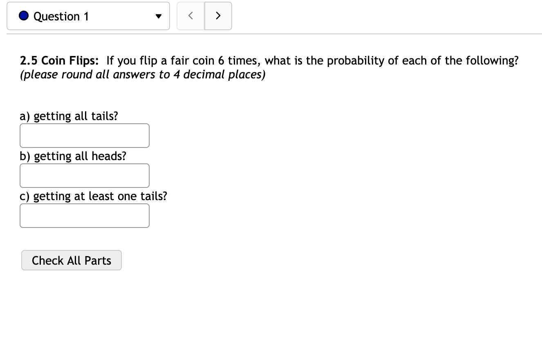Open the Question 1 dropdown list
This screenshot has width=542, height=348.
(x=88, y=16)
